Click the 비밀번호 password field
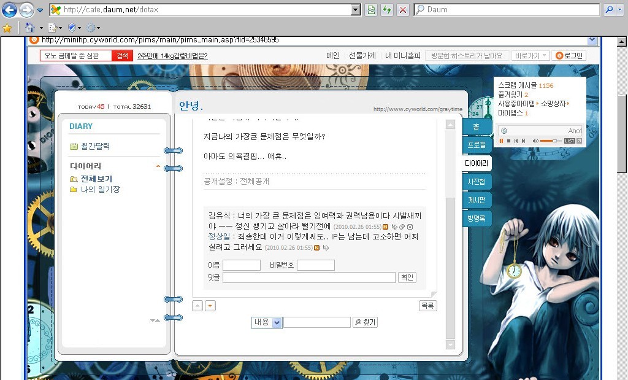628x380 pixels. pyautogui.click(x=316, y=265)
